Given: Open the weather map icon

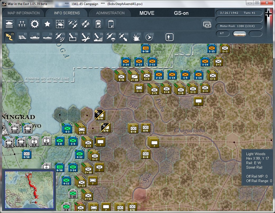Looking at the screenshot, I should (60, 24).
